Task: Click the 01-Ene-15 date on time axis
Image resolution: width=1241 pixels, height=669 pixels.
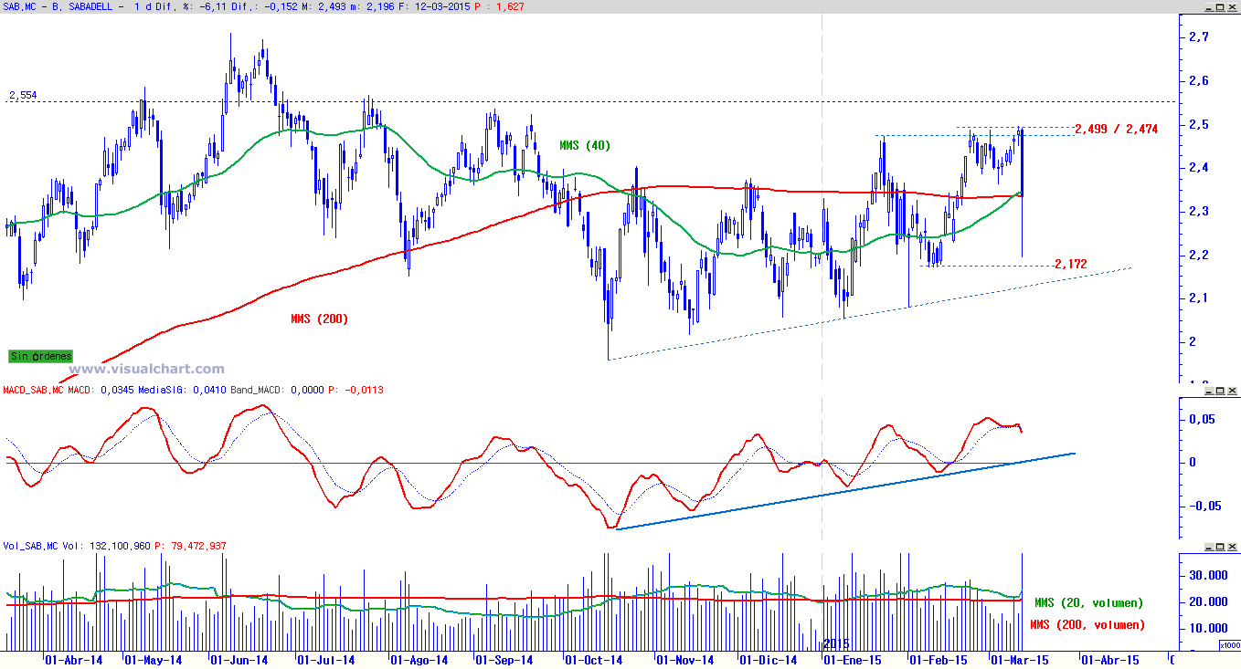Action: coord(853,660)
